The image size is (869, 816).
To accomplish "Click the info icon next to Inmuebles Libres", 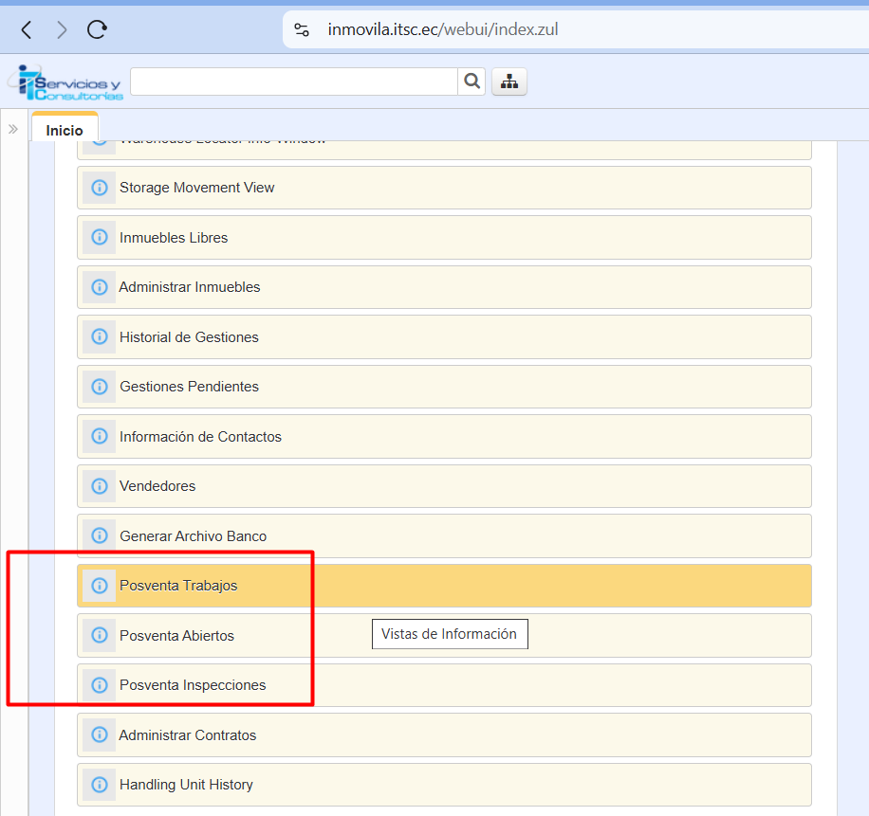I will point(99,238).
